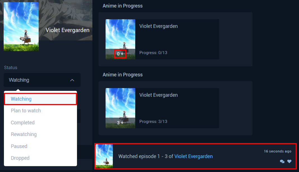The height and width of the screenshot is (172, 299).
Task: Choose Rewatching status option
Action: click(24, 134)
